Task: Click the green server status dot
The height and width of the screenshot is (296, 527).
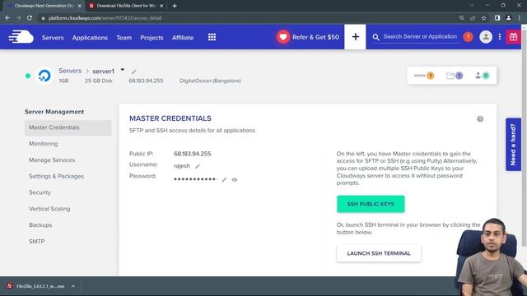Action: (x=28, y=76)
